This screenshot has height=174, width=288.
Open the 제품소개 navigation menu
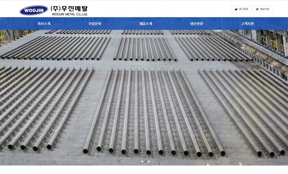click(x=146, y=23)
